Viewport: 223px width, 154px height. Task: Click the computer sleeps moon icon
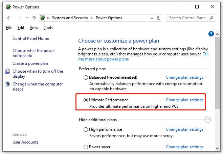coord(7,84)
